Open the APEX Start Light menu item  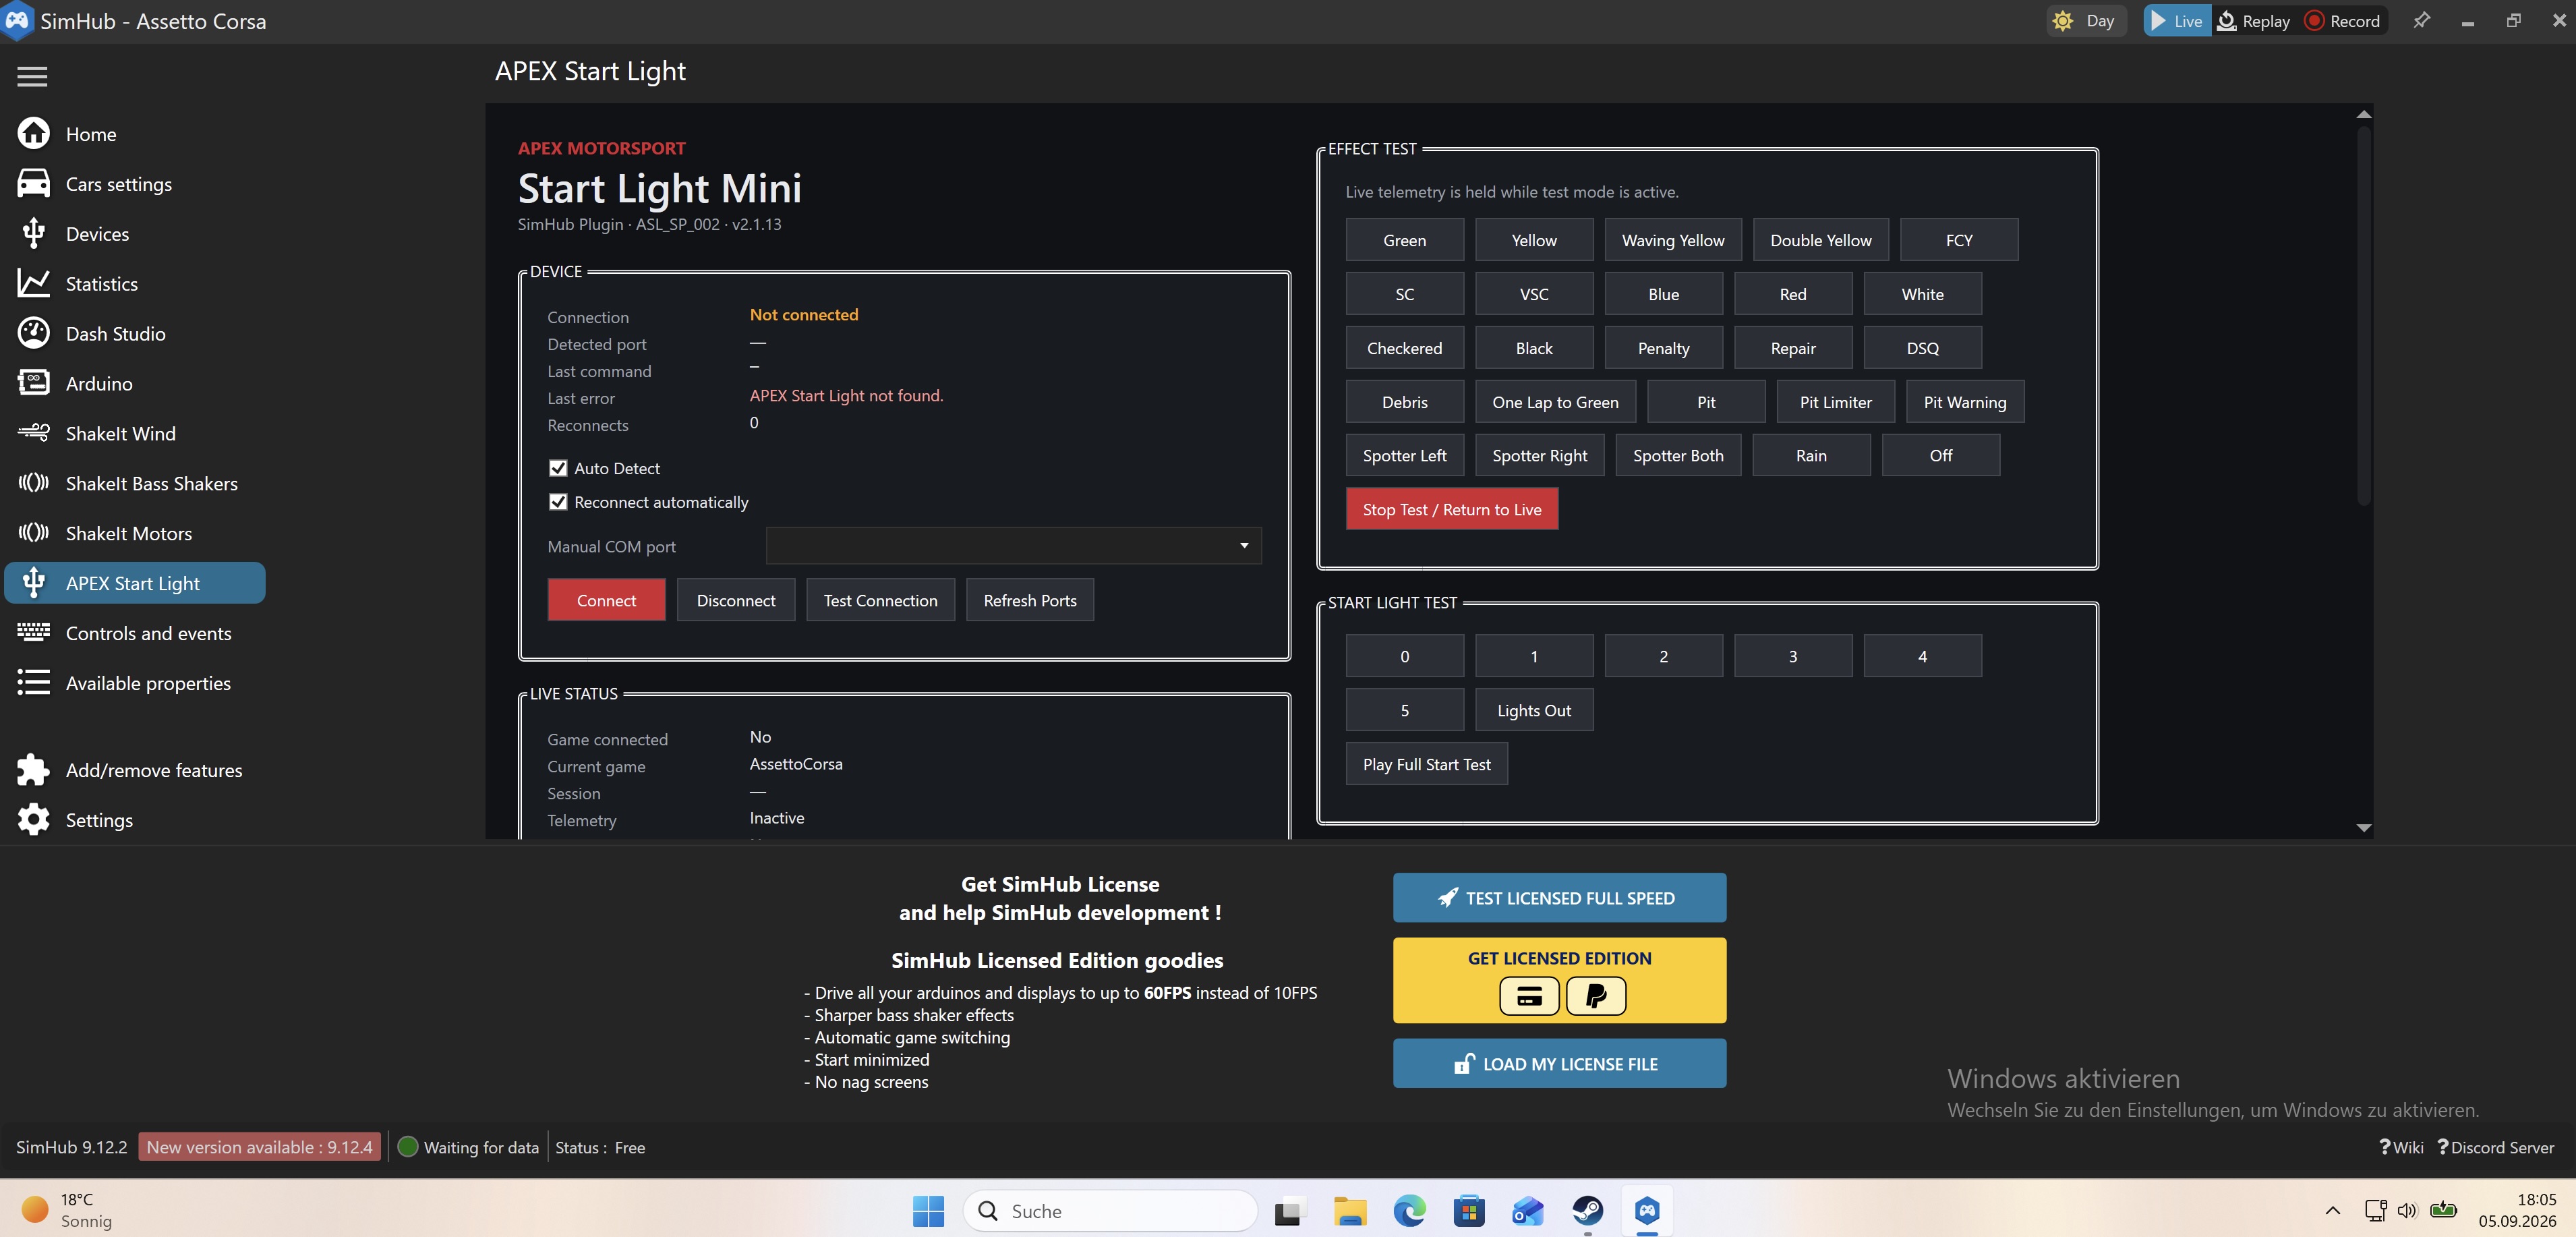coord(135,583)
